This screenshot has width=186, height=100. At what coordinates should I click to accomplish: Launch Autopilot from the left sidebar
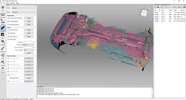pyautogui.click(x=3, y=15)
